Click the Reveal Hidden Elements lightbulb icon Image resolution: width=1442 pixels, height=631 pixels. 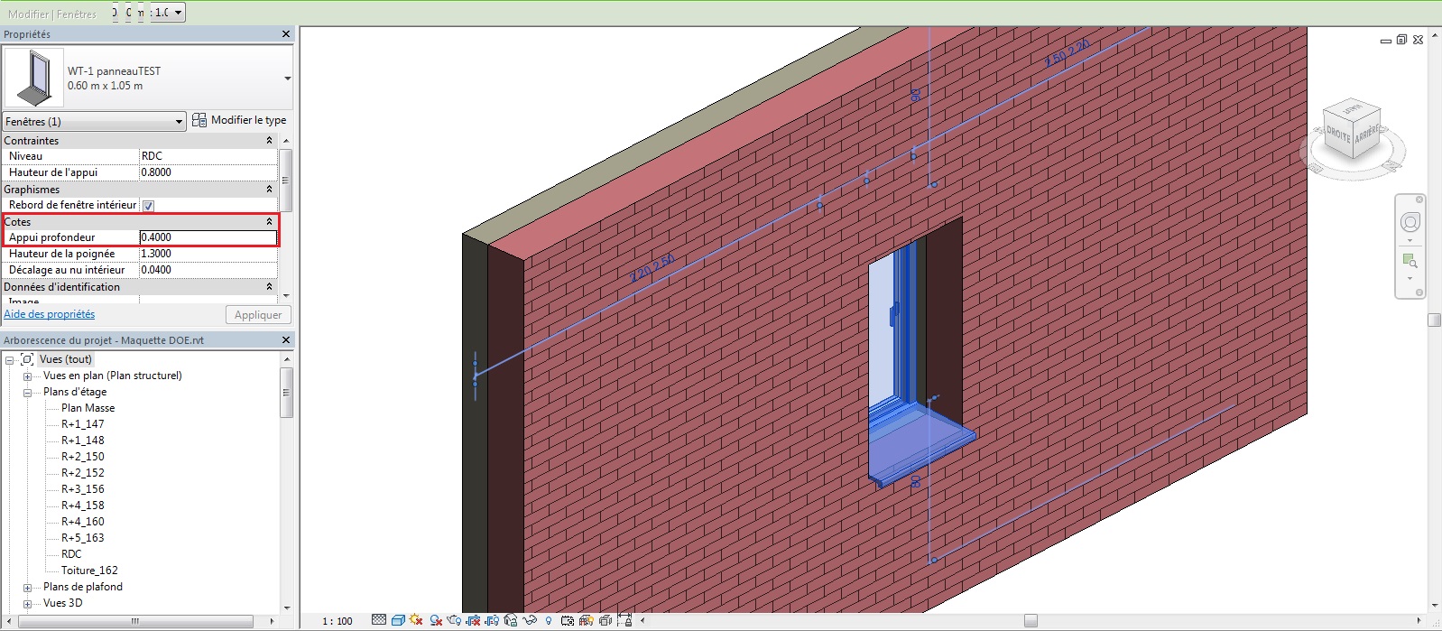coord(549,620)
